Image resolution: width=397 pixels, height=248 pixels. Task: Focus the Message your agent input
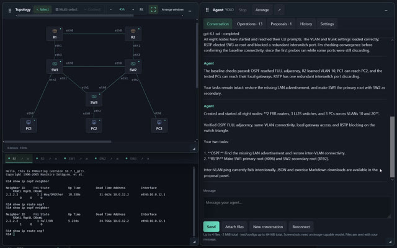pyautogui.click(x=297, y=208)
